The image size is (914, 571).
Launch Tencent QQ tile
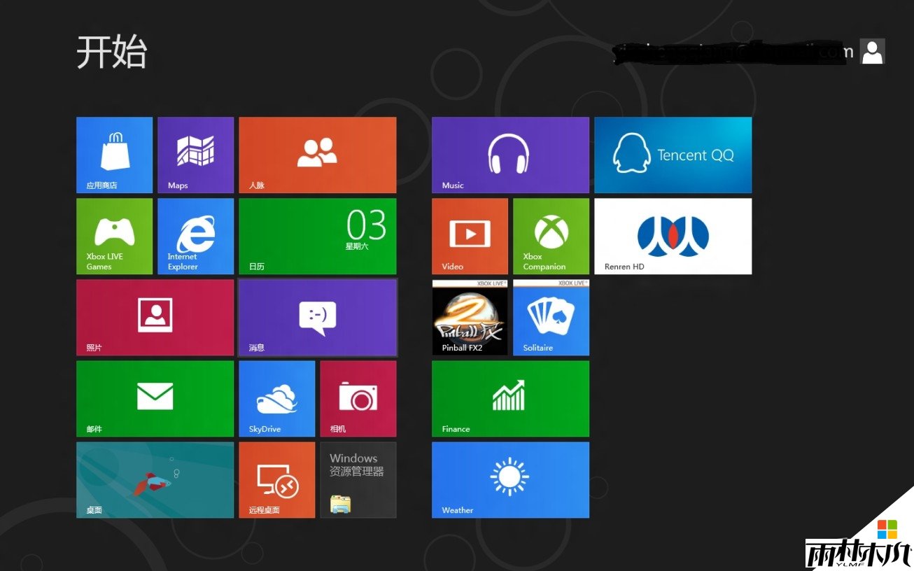[x=673, y=155]
